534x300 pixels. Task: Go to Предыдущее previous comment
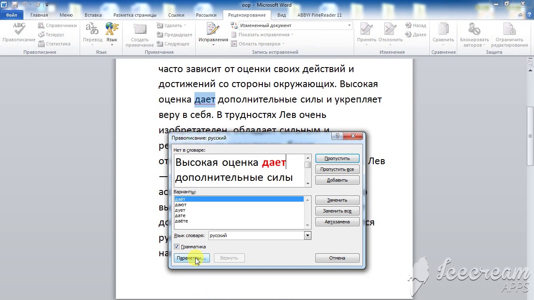pos(174,35)
